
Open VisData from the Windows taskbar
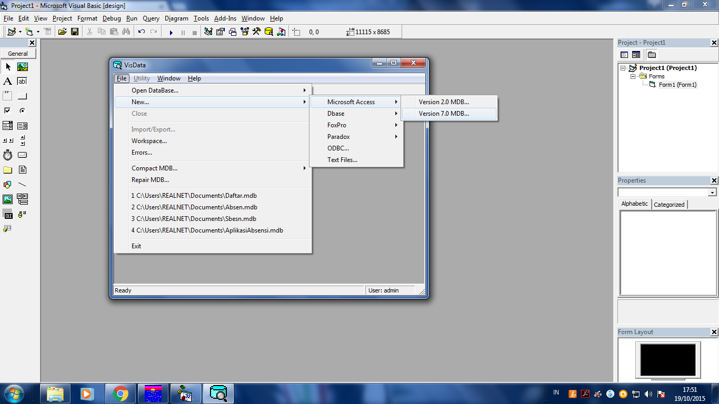click(x=218, y=393)
